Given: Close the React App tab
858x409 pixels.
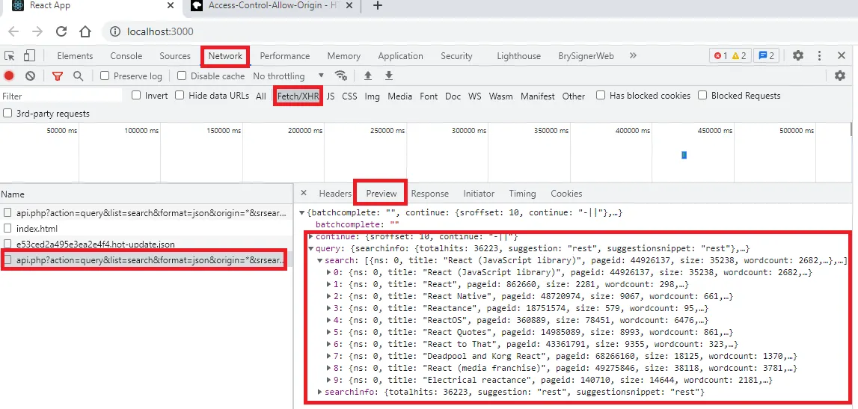Looking at the screenshot, I should [x=171, y=5].
